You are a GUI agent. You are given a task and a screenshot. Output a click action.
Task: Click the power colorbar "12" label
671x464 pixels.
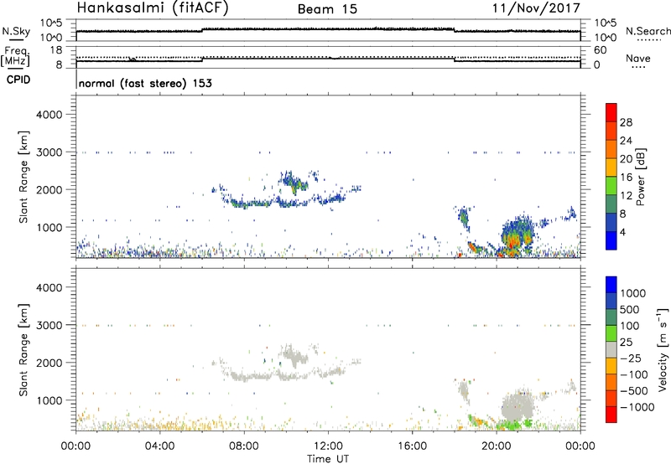[x=626, y=196]
